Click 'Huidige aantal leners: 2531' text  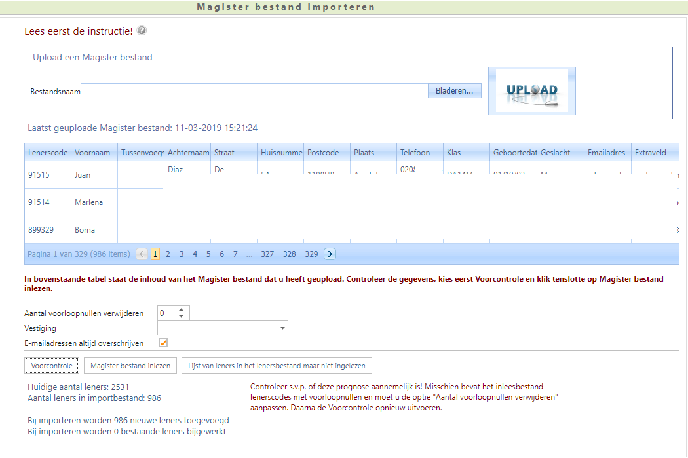(79, 387)
